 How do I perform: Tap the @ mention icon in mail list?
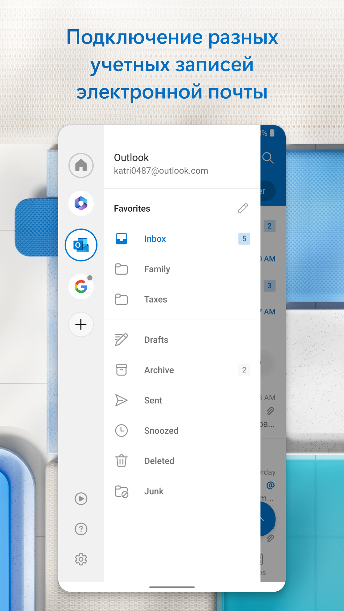click(270, 485)
